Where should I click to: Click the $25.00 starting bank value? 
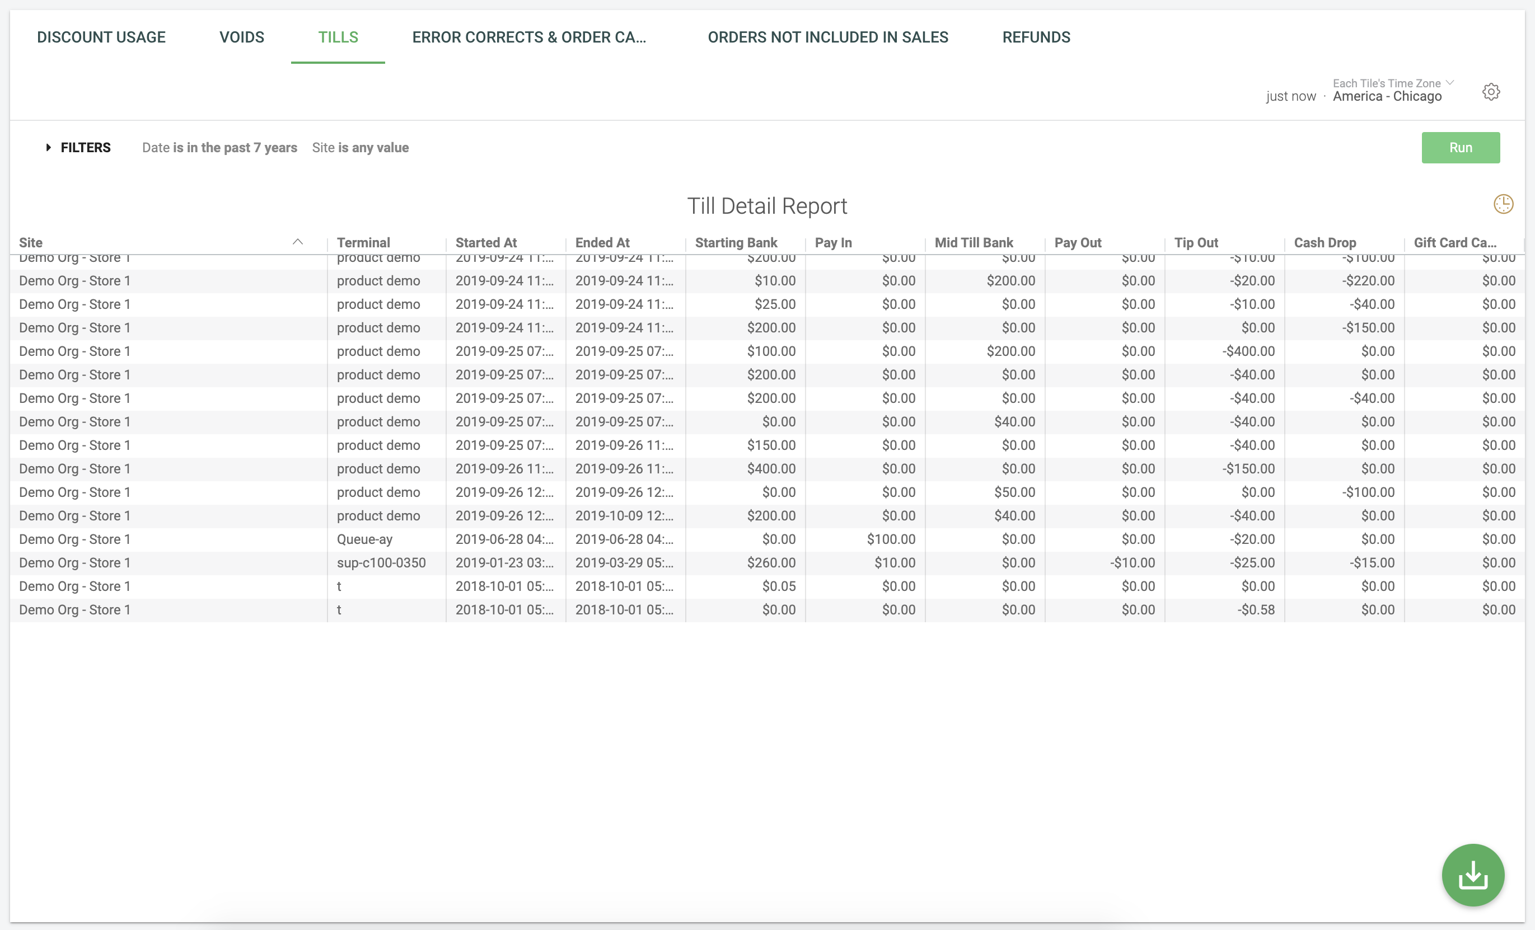775,304
